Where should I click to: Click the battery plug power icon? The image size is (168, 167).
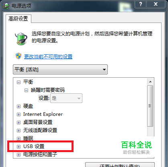[x=21, y=39]
